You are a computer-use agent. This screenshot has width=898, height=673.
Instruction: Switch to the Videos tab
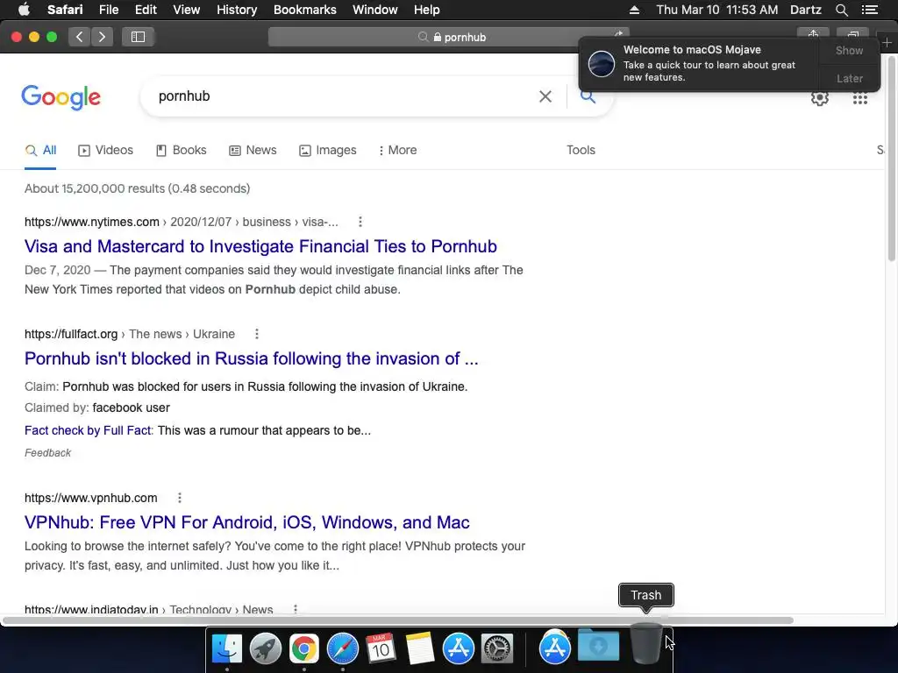(x=105, y=150)
